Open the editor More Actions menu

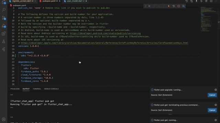216,1
